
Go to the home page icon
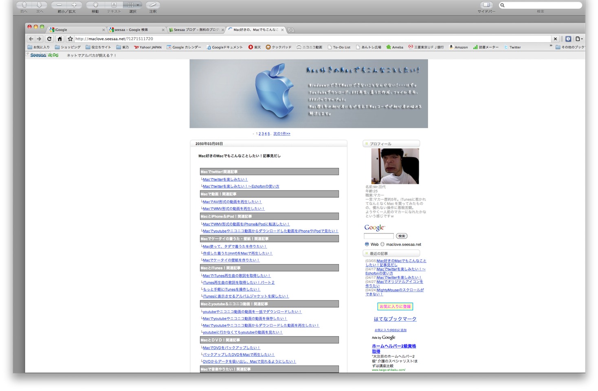point(60,39)
